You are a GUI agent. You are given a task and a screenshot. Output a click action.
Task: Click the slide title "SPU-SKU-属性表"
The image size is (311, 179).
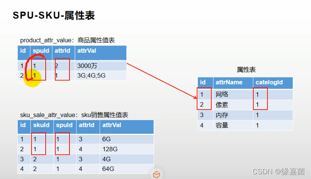pos(54,15)
